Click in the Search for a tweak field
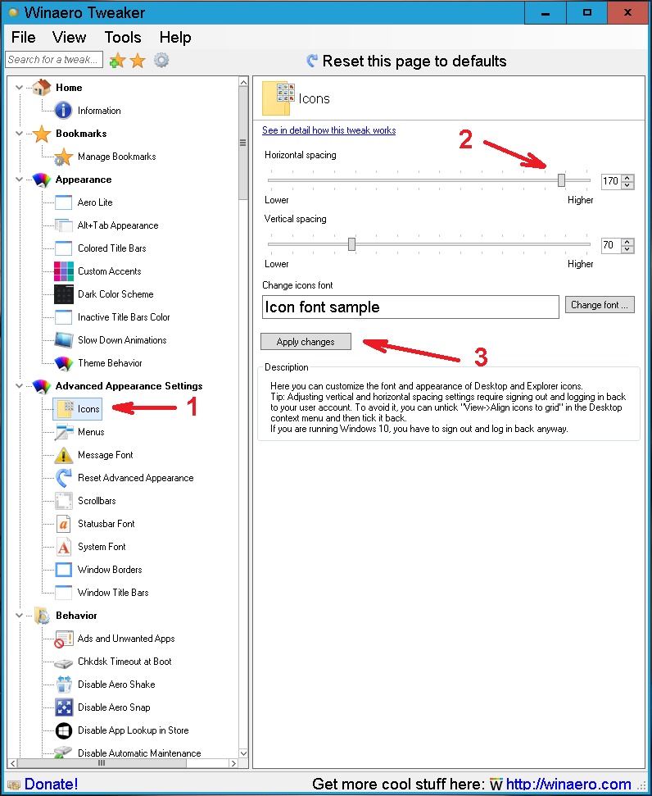The width and height of the screenshot is (652, 796). (54, 59)
